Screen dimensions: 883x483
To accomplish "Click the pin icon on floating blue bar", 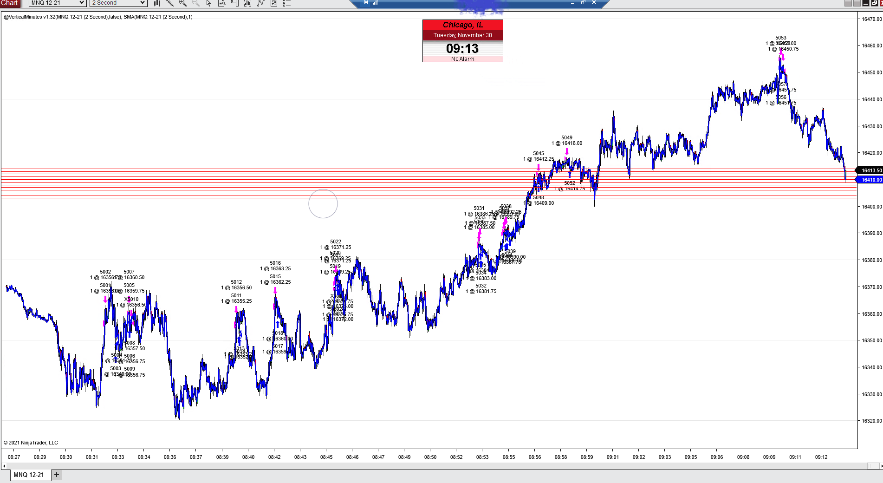I will point(366,2).
